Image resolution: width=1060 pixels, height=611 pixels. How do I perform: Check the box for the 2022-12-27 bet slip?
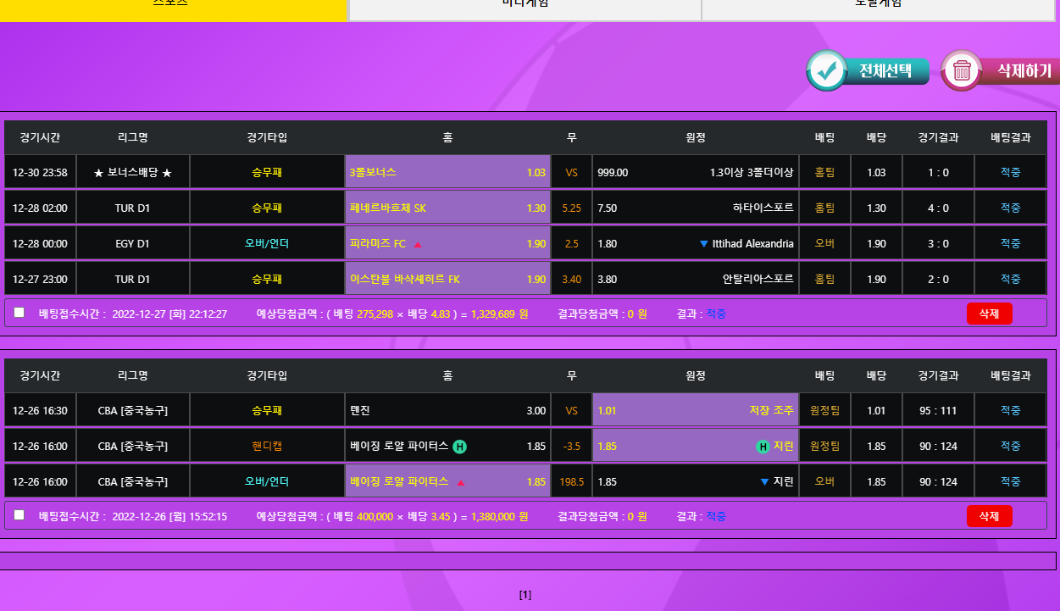click(x=19, y=313)
